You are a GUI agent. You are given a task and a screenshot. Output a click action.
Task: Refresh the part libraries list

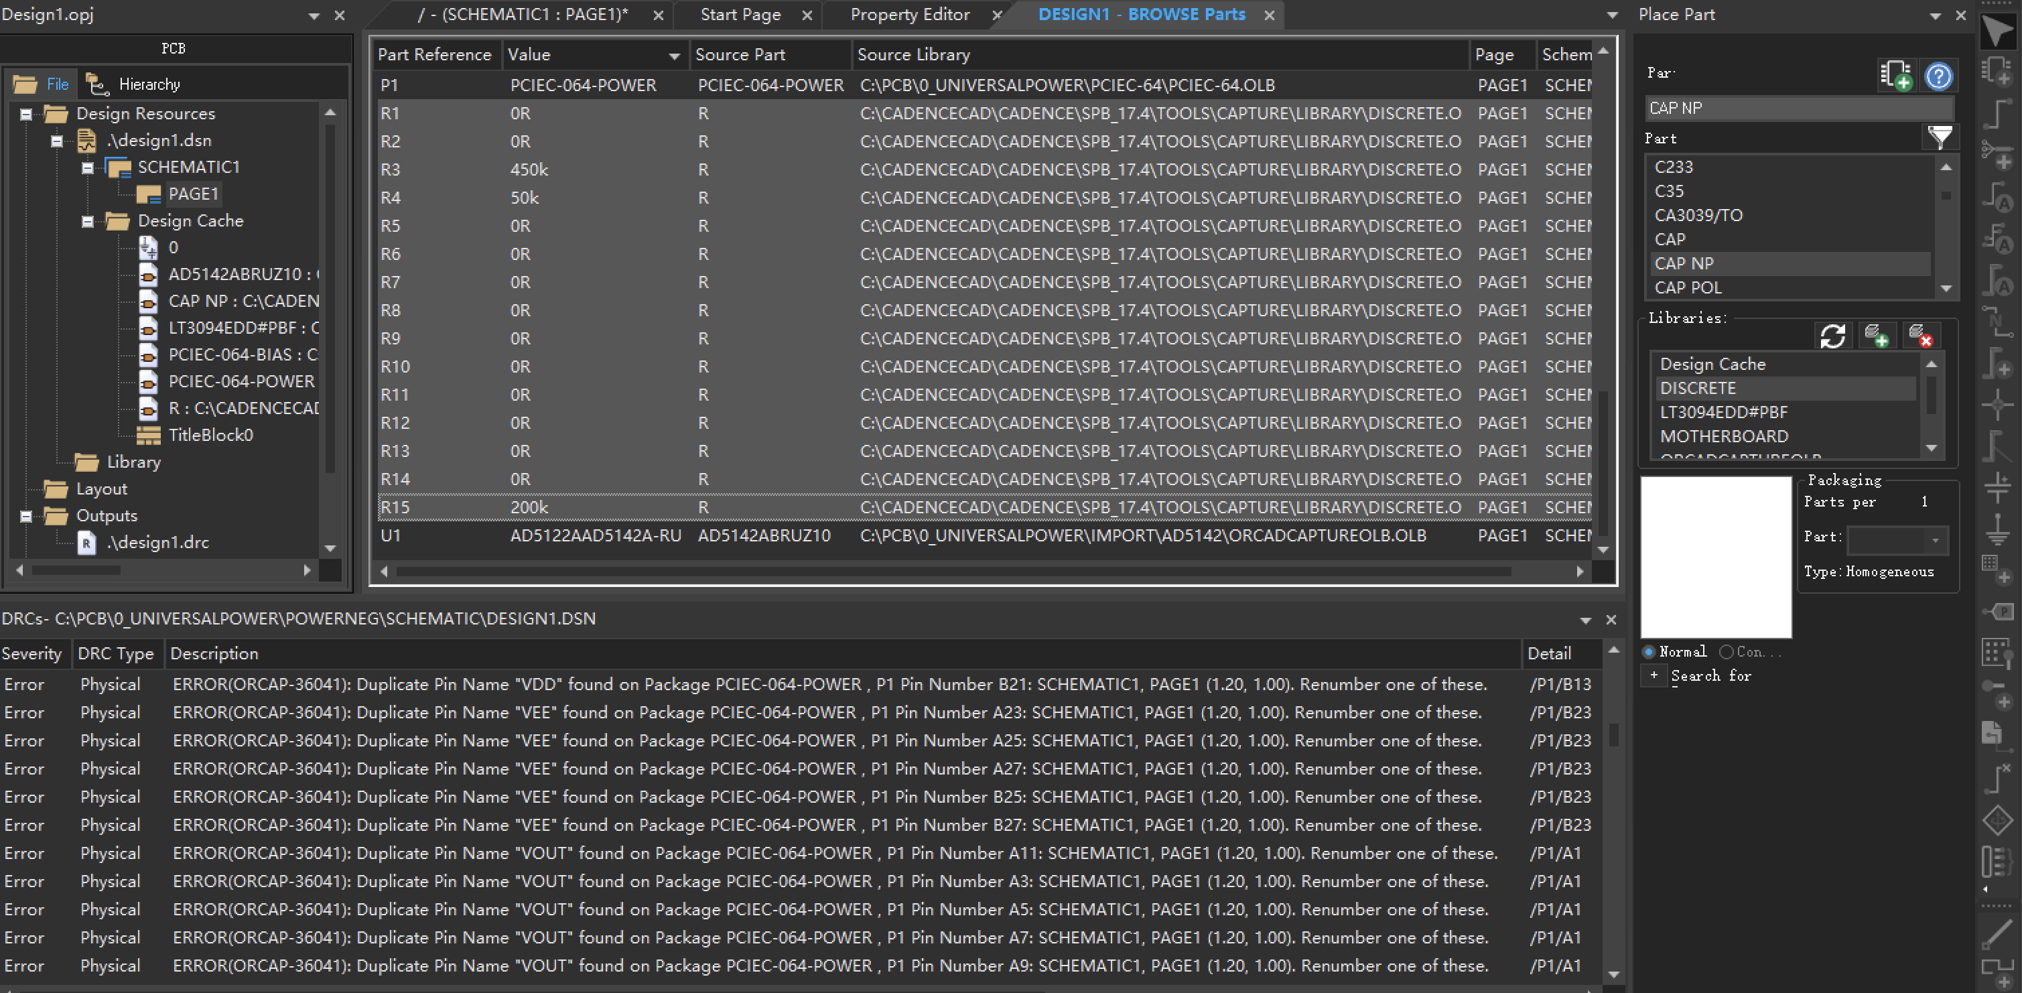click(1833, 336)
